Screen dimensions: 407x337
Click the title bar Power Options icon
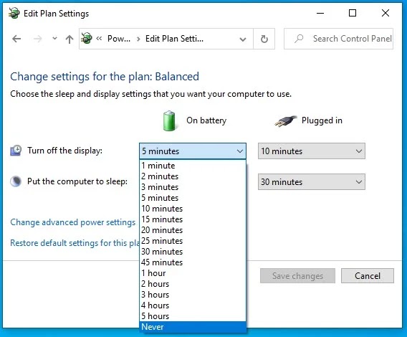14,13
